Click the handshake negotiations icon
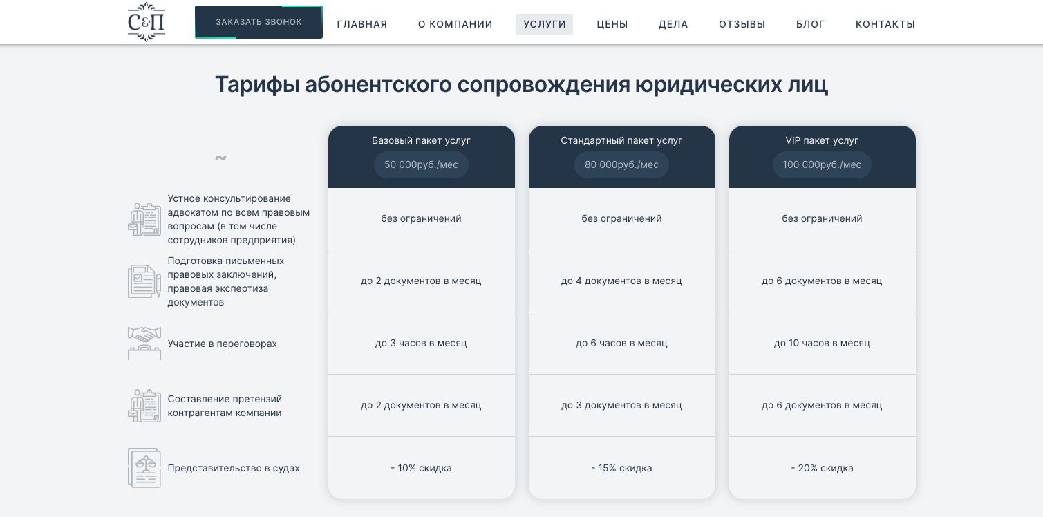1043x517 pixels. coord(144,344)
